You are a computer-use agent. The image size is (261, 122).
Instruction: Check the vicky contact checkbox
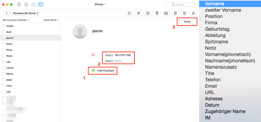click(x=4, y=86)
